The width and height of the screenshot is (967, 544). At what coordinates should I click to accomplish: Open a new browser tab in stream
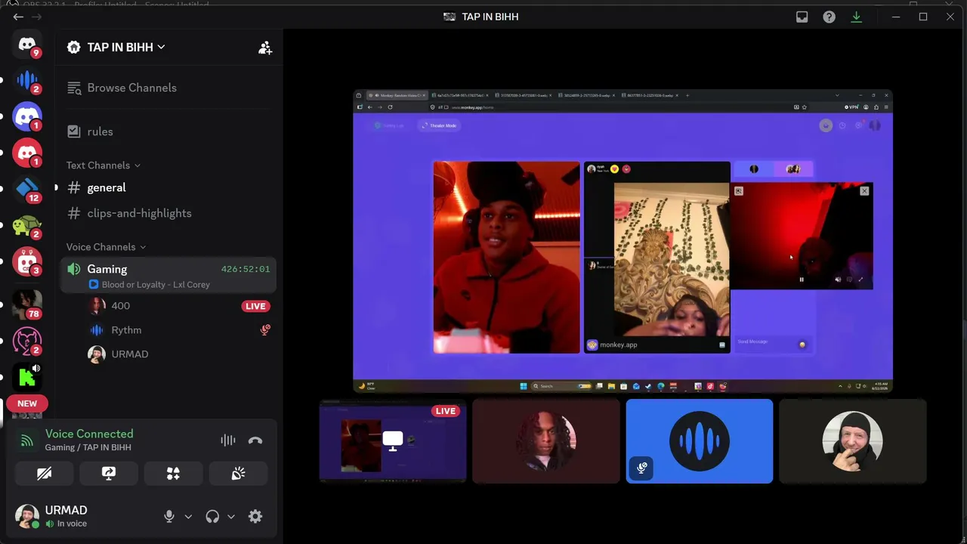pyautogui.click(x=687, y=95)
